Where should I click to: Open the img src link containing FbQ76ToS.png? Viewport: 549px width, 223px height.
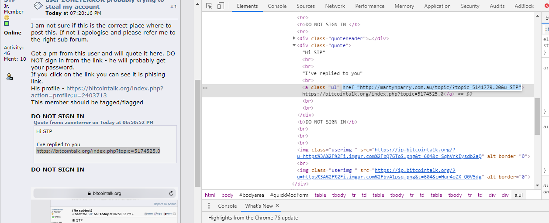389,153
